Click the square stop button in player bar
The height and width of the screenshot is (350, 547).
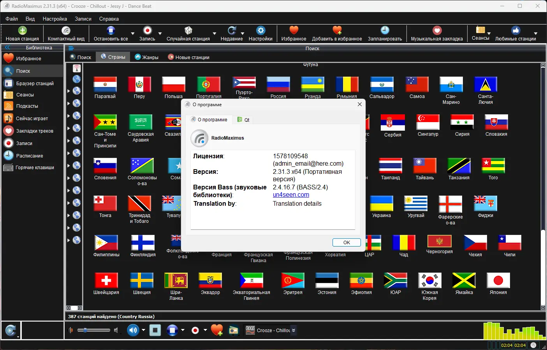[x=155, y=331]
